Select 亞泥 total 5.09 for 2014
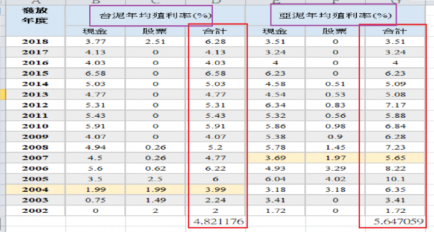The width and height of the screenshot is (434, 232). coord(395,84)
